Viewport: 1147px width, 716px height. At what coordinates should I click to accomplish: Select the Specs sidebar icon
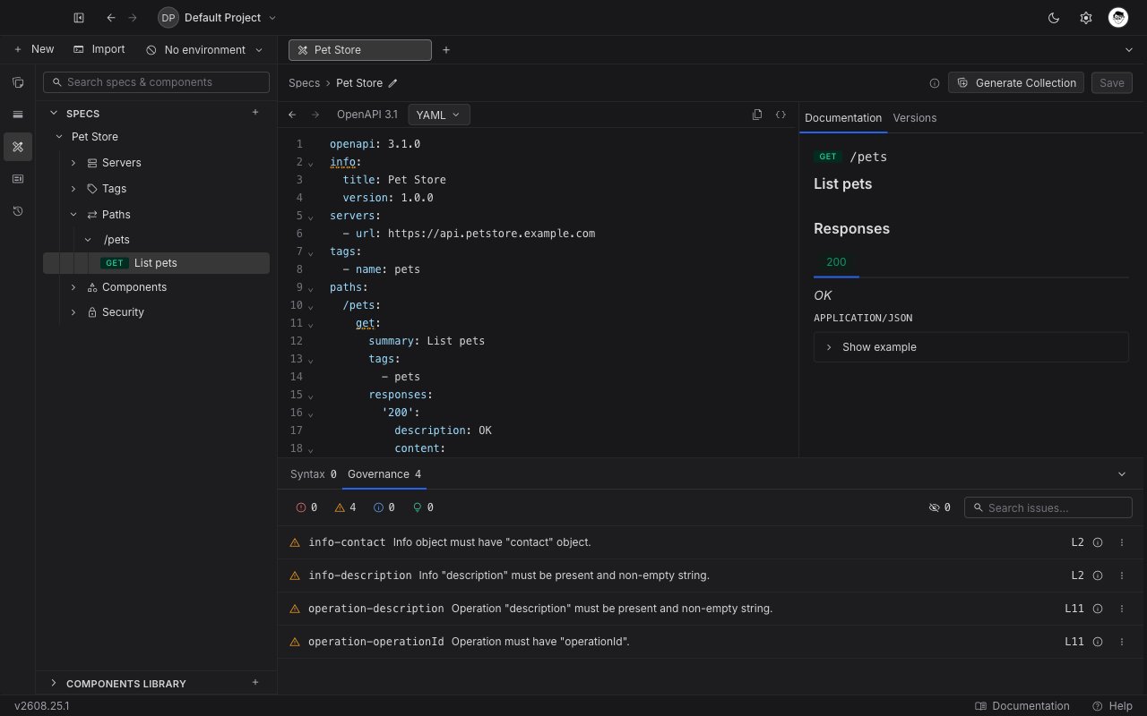18,147
